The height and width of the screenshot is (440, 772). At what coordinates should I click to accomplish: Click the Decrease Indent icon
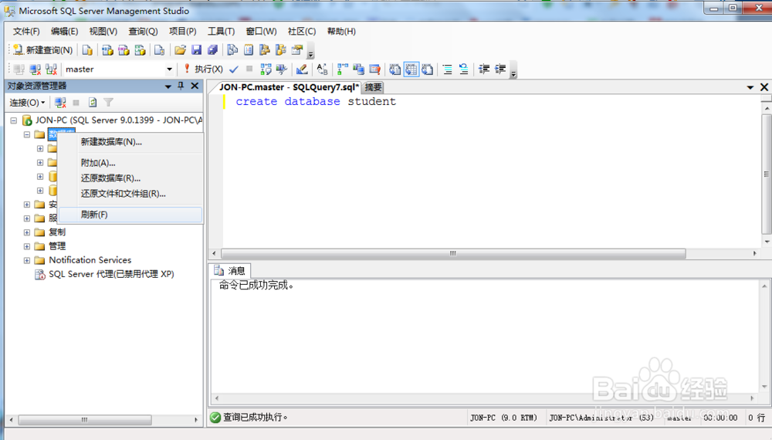(x=484, y=69)
